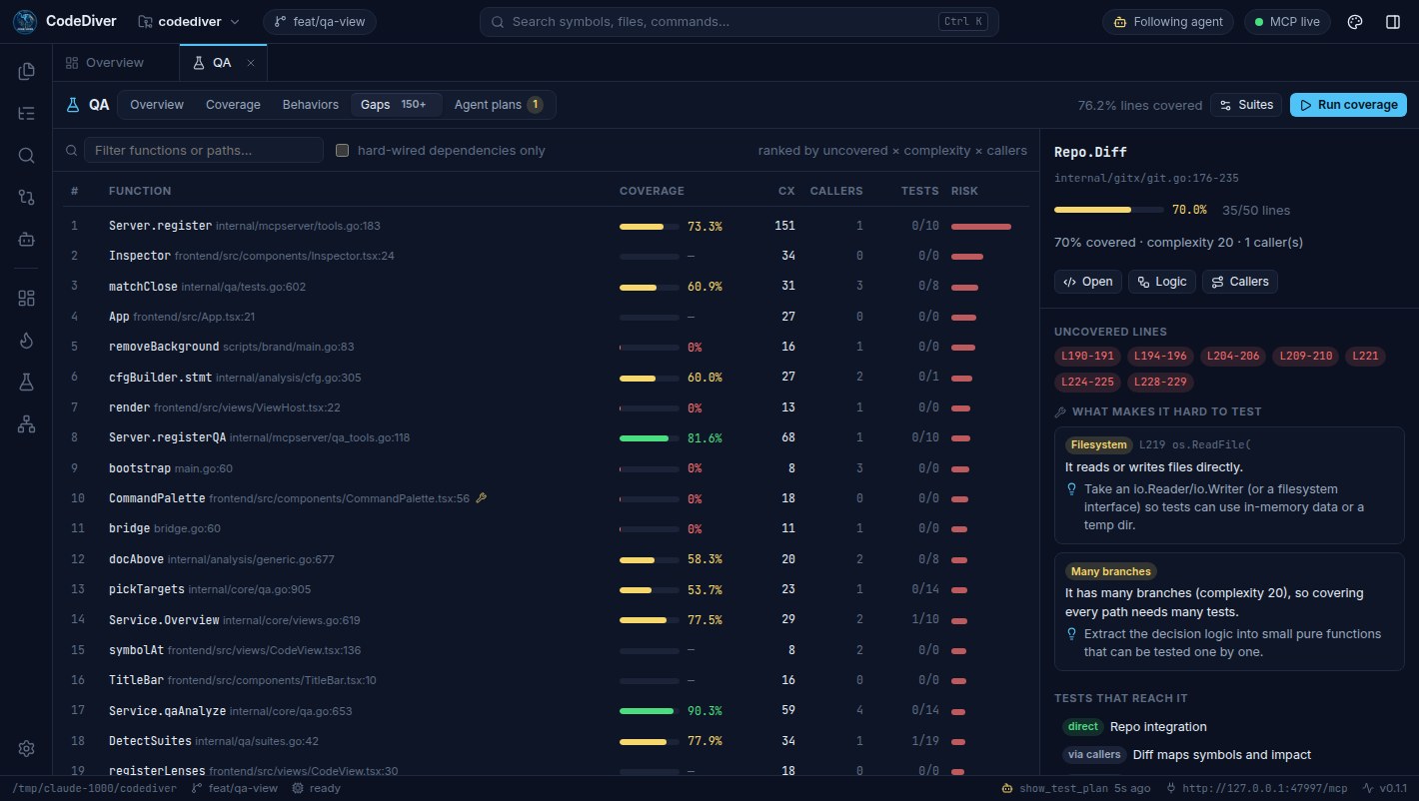The height and width of the screenshot is (801, 1419).
Task: Click uncovered lines chip L228-229
Action: point(1160,382)
